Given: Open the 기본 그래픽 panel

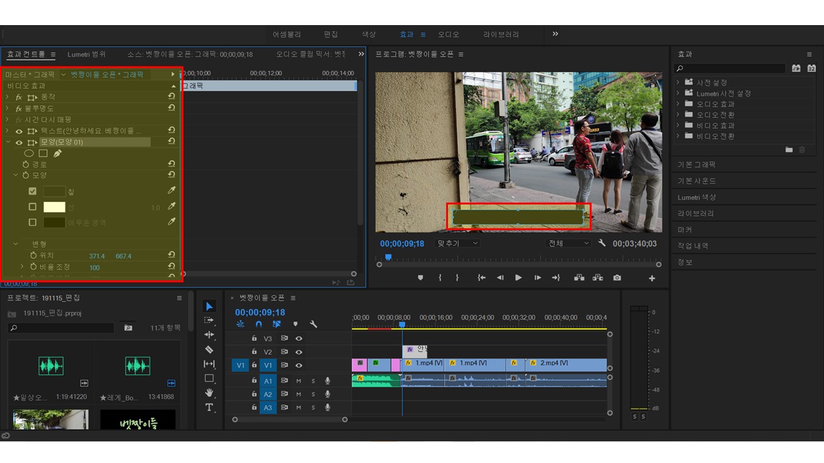Looking at the screenshot, I should tap(697, 165).
